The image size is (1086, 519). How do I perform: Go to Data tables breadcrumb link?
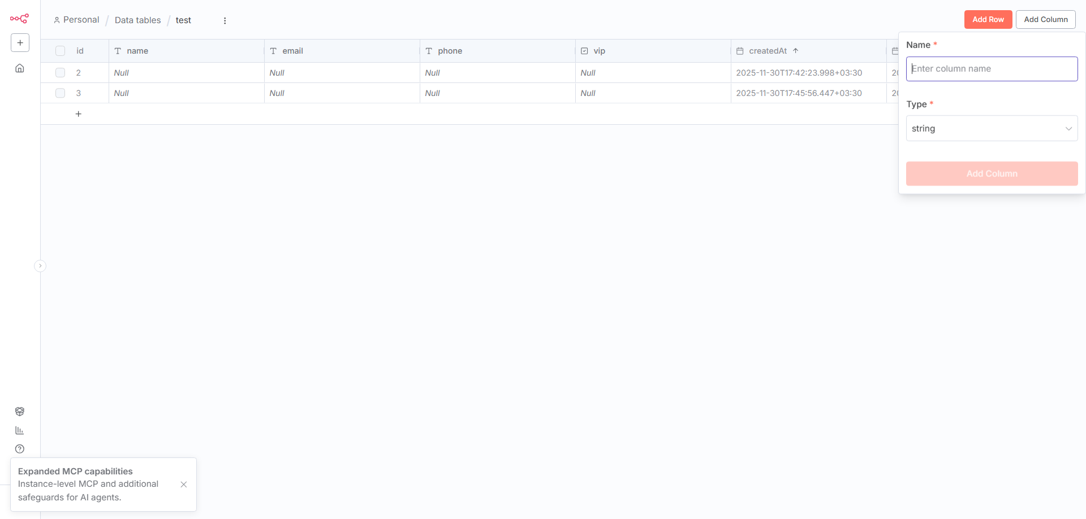coord(137,20)
